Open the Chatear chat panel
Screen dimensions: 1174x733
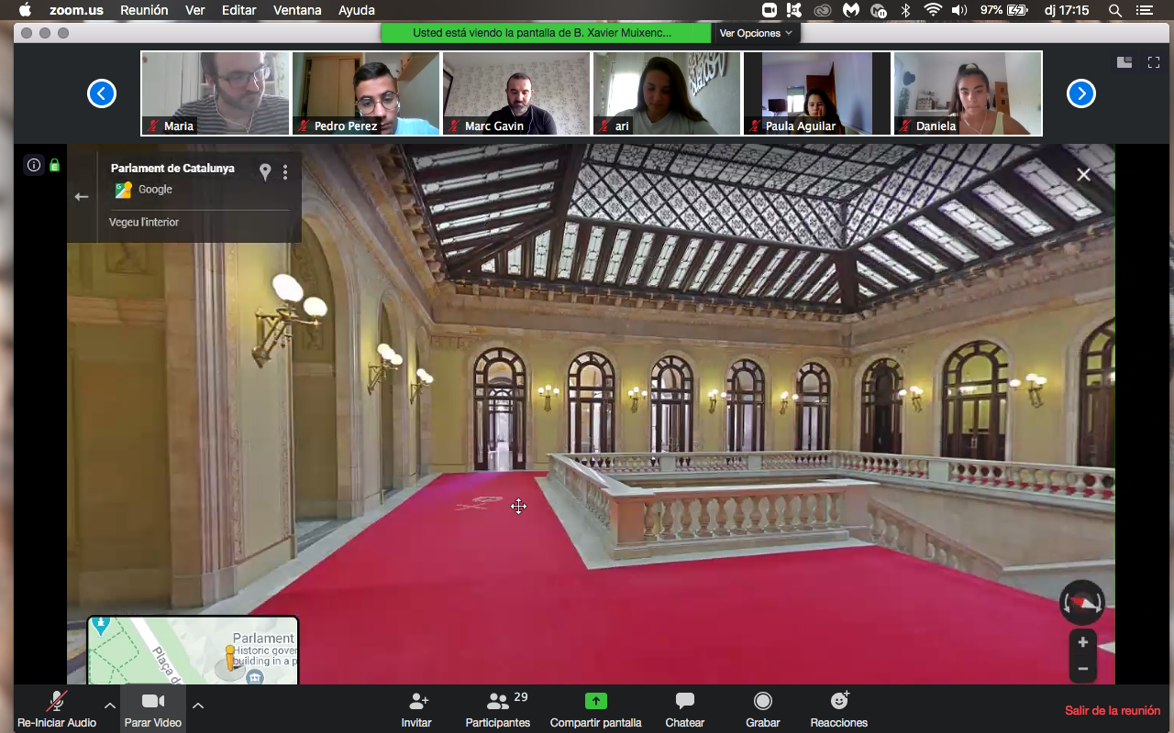pos(684,702)
